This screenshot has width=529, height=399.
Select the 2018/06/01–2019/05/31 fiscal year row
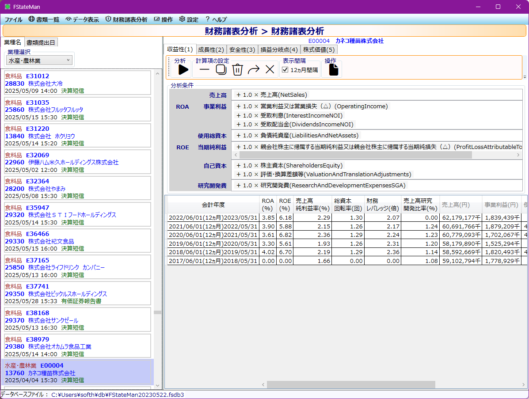tap(347, 252)
